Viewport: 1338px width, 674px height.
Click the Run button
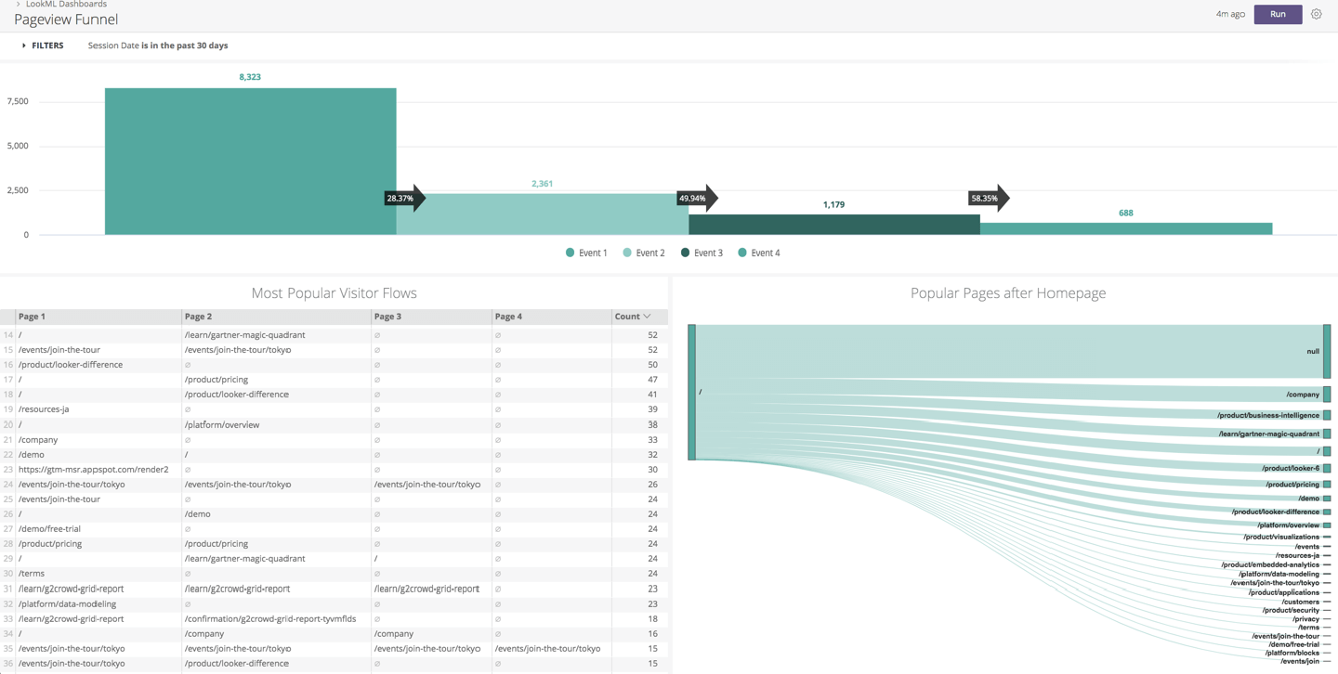point(1278,14)
